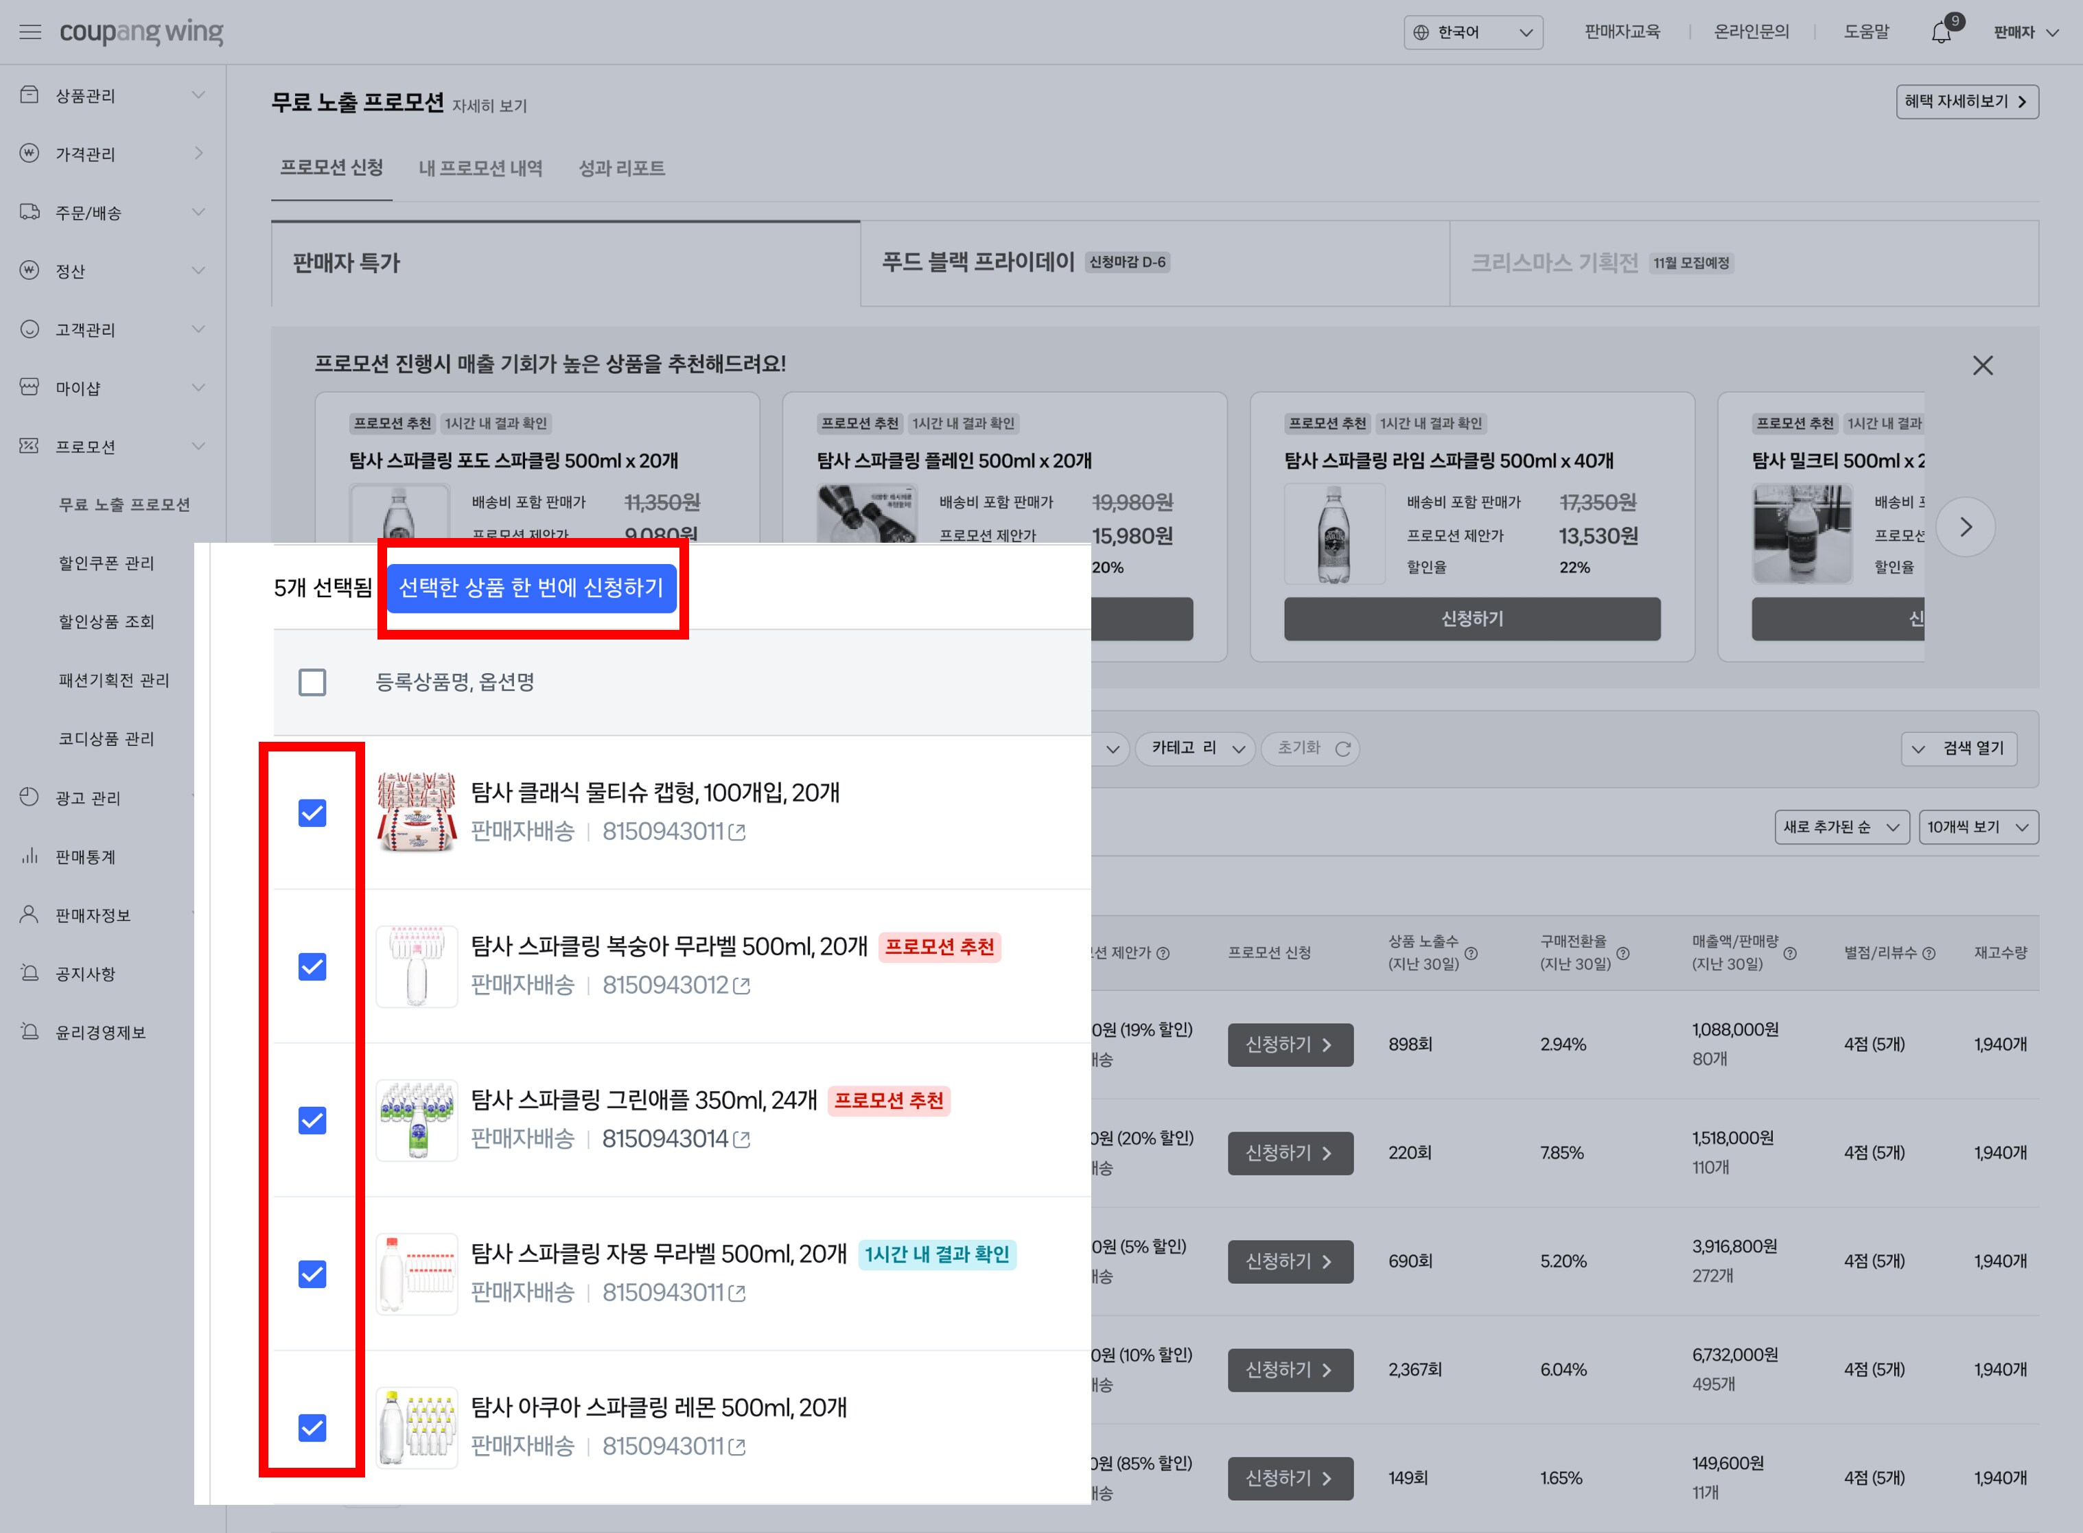Click the 고객관리 smiley icon
Screen dimensions: 2083x1533
tap(30, 329)
